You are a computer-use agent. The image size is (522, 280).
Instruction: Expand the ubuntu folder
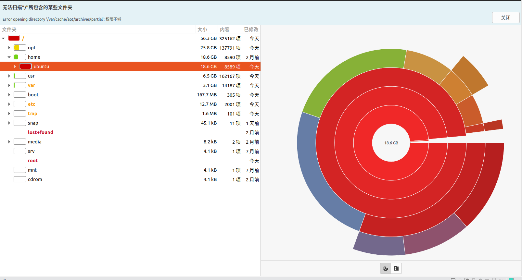pos(15,67)
